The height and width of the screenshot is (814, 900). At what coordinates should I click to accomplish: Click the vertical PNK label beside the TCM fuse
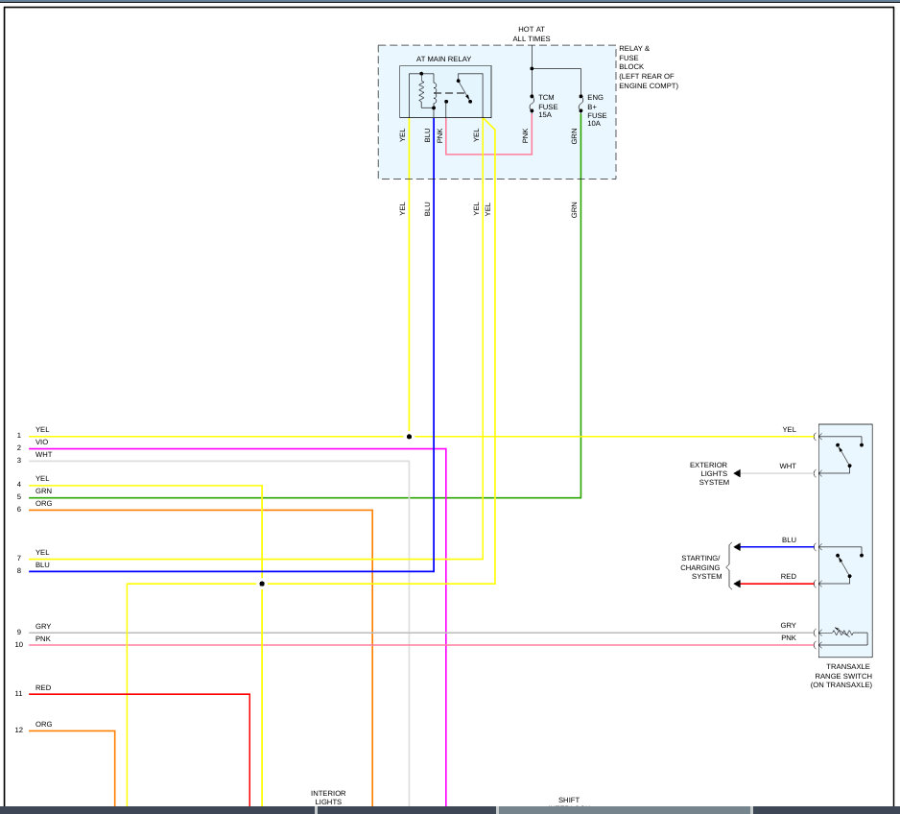point(525,136)
